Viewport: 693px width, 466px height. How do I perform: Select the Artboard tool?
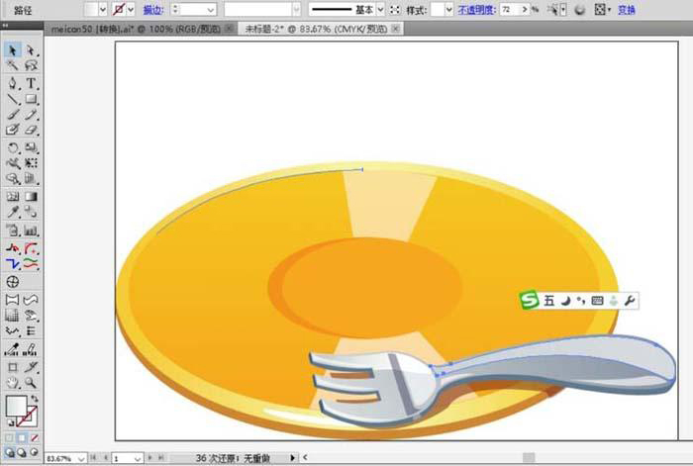pyautogui.click(x=12, y=367)
